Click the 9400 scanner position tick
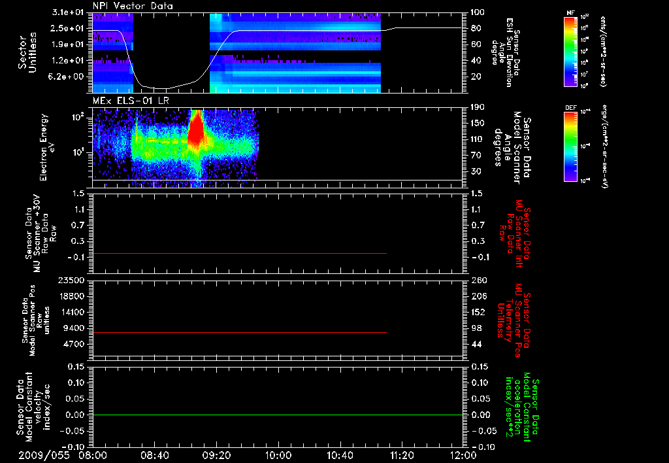 (74, 328)
